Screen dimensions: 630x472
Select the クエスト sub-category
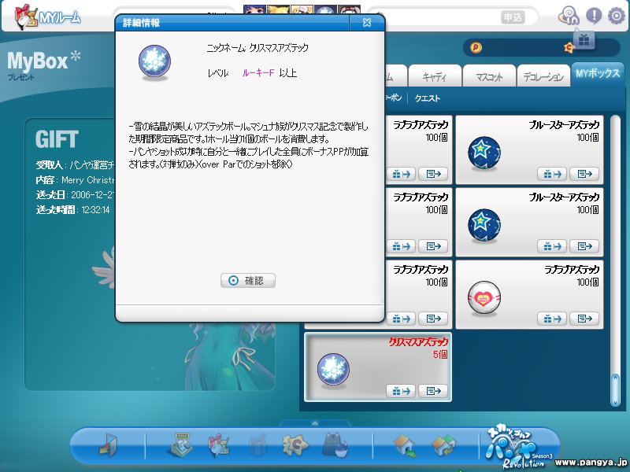428,98
